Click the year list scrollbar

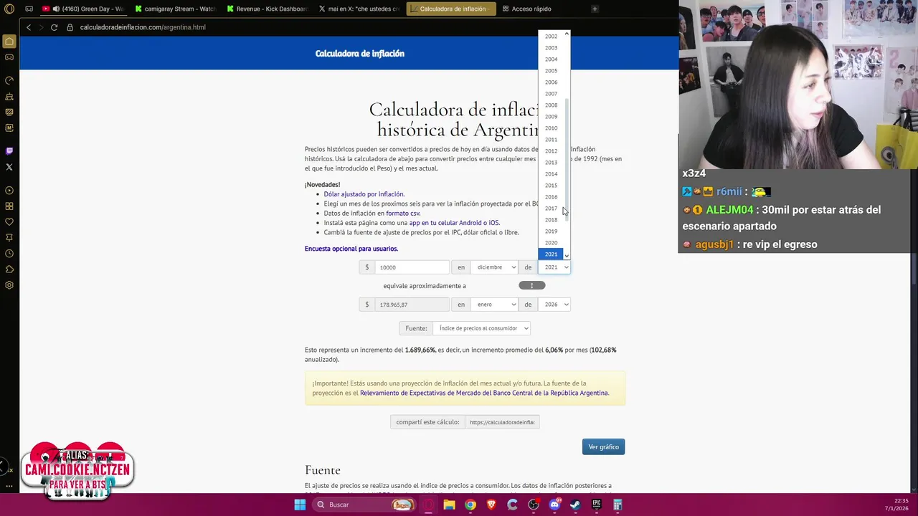[567, 159]
